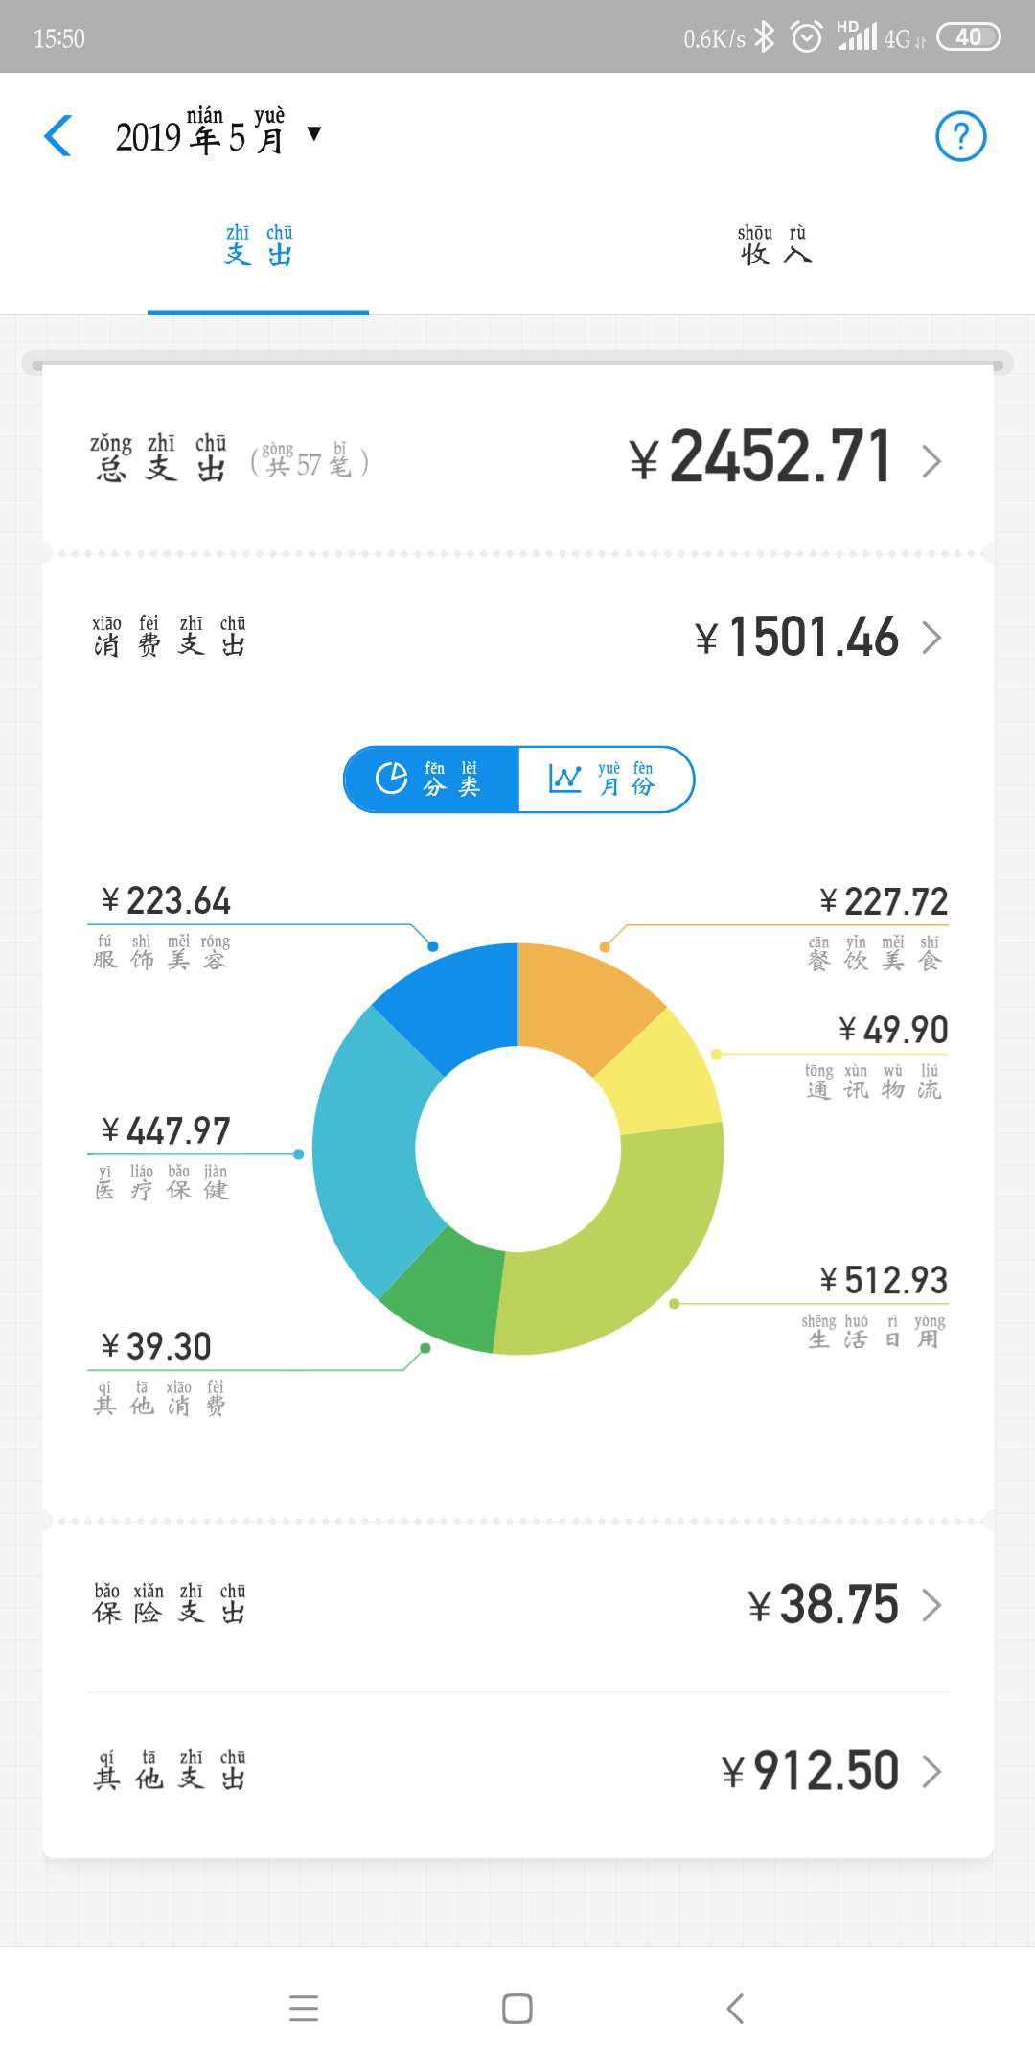Image resolution: width=1035 pixels, height=2071 pixels.
Task: Tap the battery 40 indicator
Action: point(968,36)
